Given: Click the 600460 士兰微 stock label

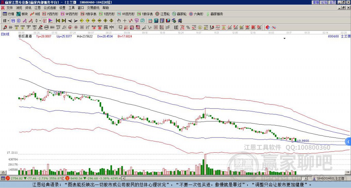Looking at the screenshot, I should pos(339,36).
